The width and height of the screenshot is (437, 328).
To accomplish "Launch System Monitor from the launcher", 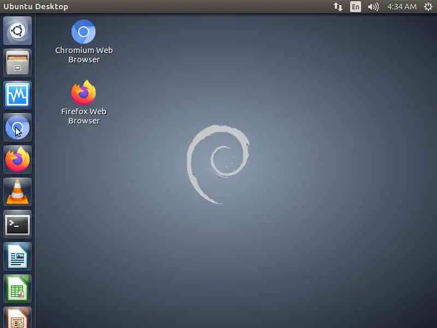I will (x=17, y=95).
